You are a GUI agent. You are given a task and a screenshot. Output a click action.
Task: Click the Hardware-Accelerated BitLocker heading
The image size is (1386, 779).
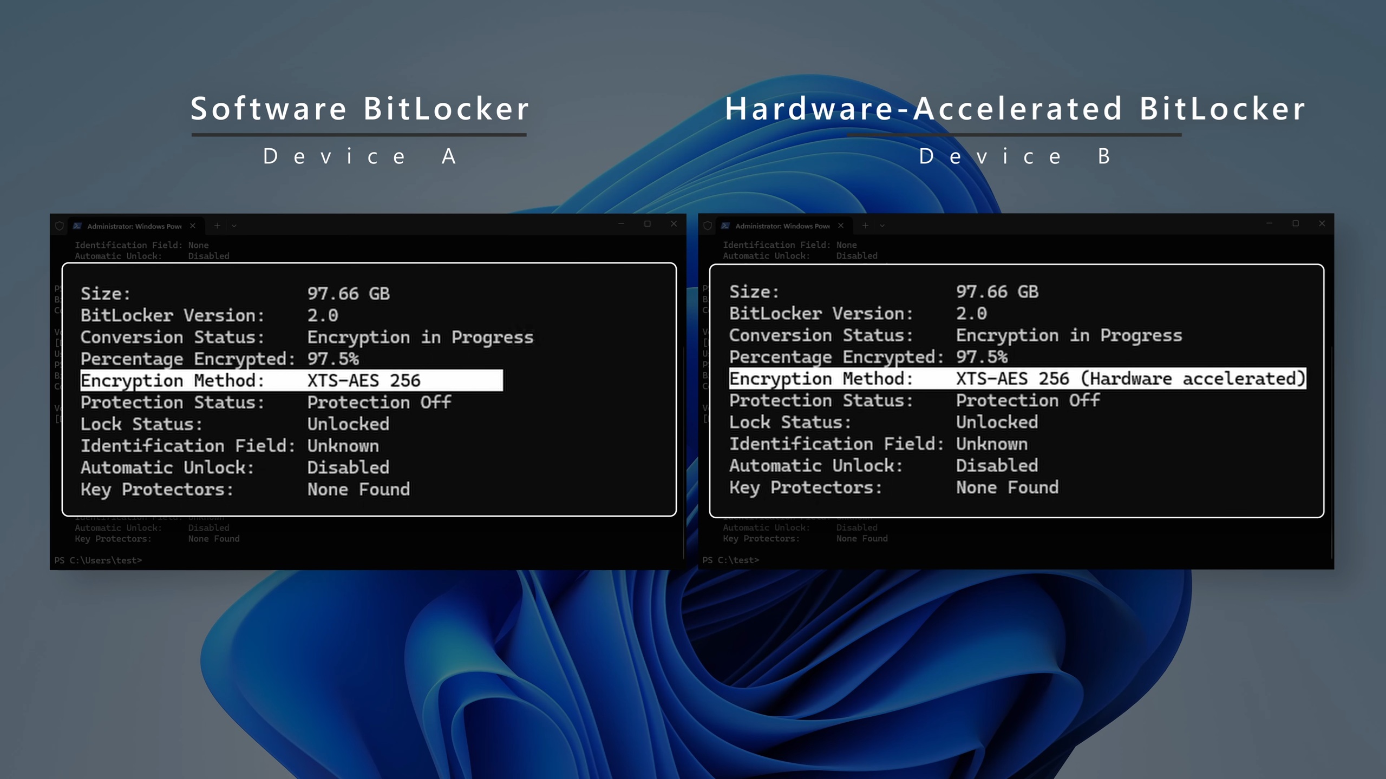[x=1017, y=108]
